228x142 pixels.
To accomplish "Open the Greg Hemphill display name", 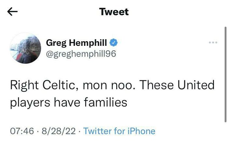I will pyautogui.click(x=77, y=42).
